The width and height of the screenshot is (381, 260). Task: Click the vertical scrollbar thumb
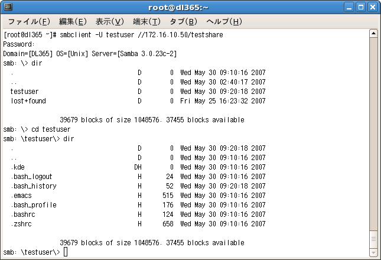click(x=373, y=239)
